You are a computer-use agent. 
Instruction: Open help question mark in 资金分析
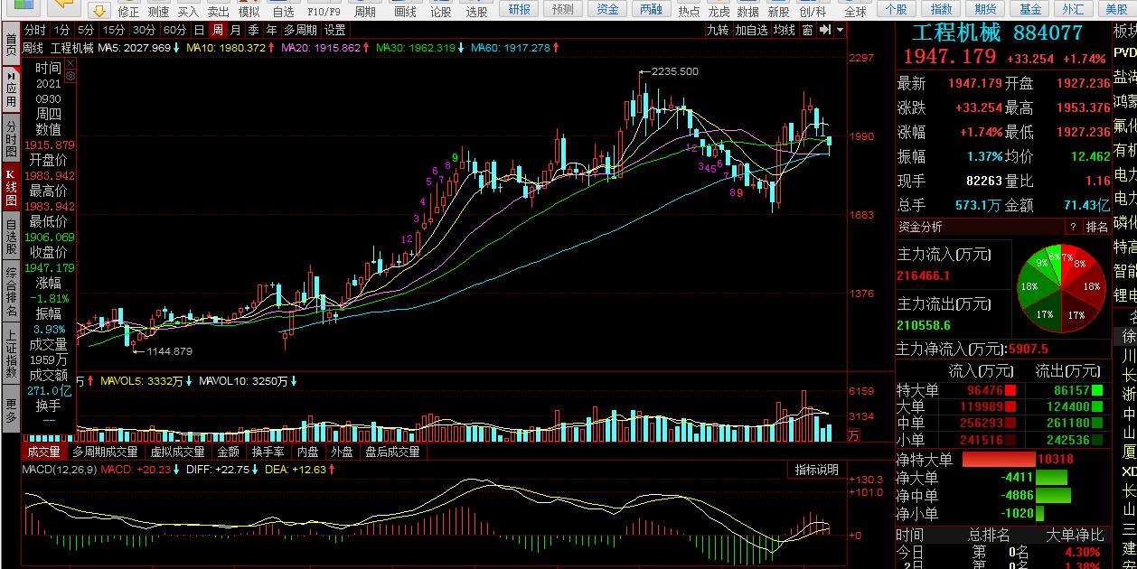1073,227
